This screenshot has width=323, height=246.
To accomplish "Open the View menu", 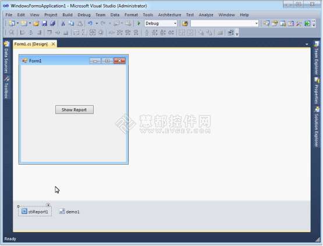I will 34,15.
